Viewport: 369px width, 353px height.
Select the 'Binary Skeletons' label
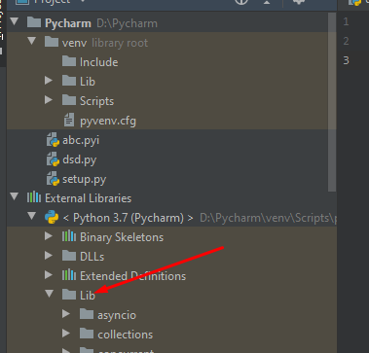click(x=122, y=237)
